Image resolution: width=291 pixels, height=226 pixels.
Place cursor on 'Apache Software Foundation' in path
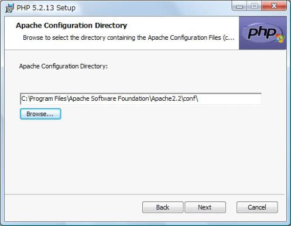(x=109, y=98)
